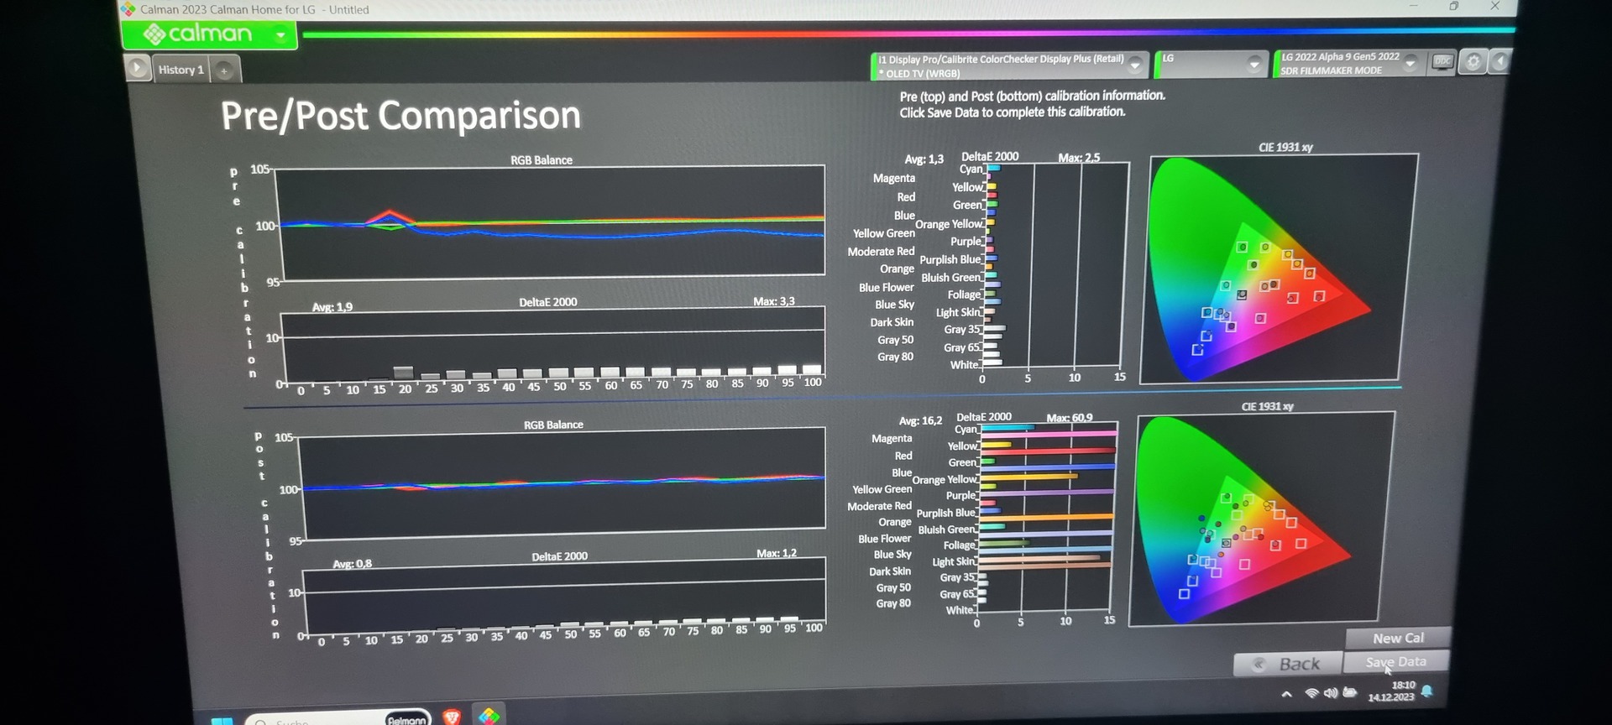Open the notification bell in the system tray
Screen dimensions: 1612x725
point(1426,691)
